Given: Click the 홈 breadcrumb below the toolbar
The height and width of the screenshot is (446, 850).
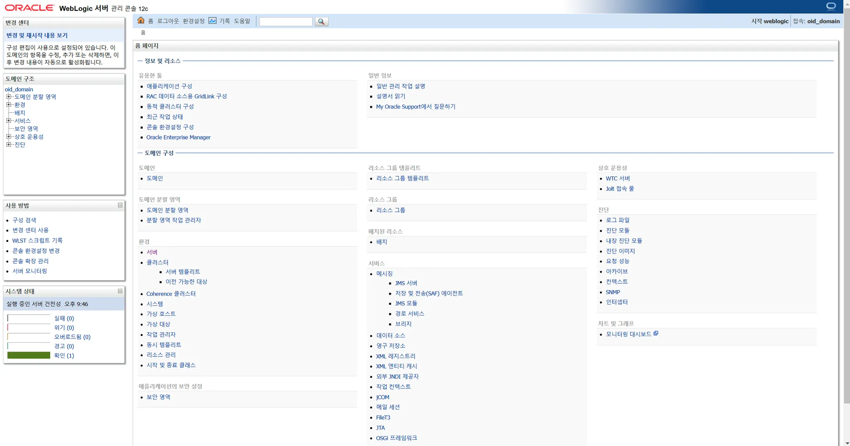Looking at the screenshot, I should 143,33.
